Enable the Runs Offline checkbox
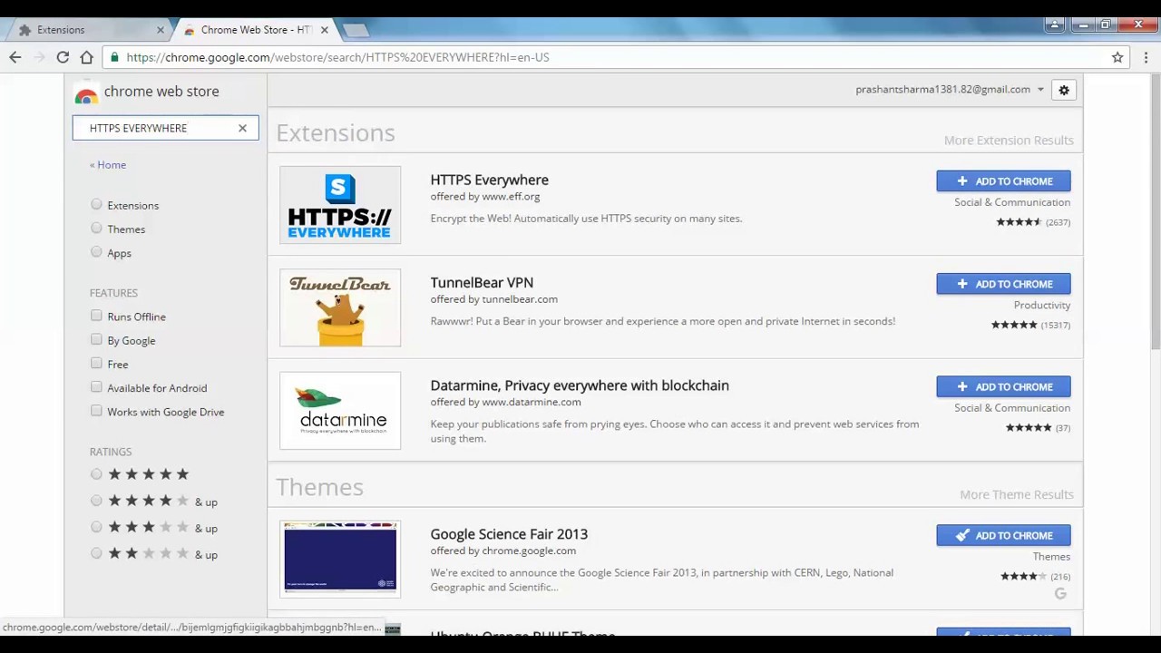This screenshot has height=653, width=1161. tap(96, 316)
